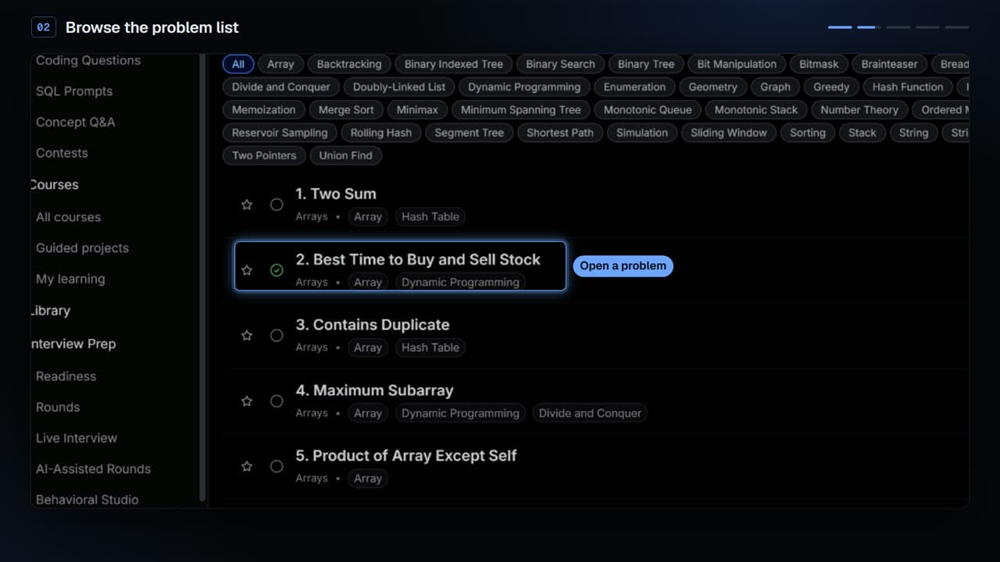Toggle completion circle for Maximum Subarray
Image resolution: width=1000 pixels, height=562 pixels.
click(277, 401)
